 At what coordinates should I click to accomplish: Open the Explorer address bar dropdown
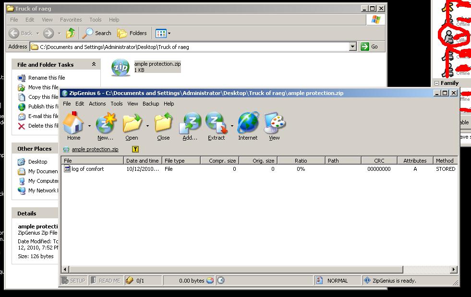pos(353,47)
